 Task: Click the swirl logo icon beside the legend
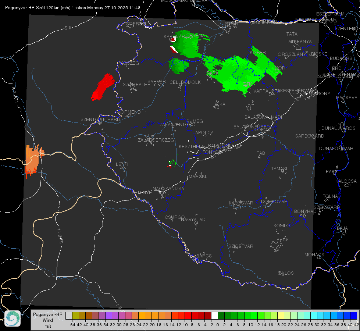tap(13, 318)
